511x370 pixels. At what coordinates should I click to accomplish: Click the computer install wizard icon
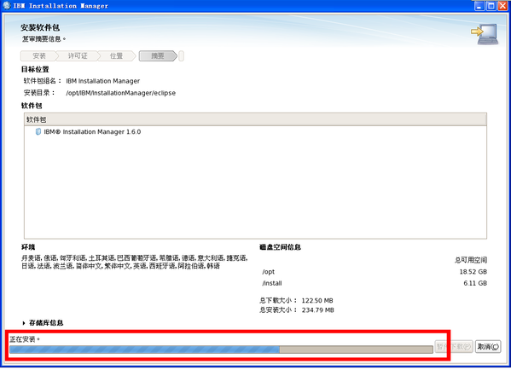(x=485, y=34)
